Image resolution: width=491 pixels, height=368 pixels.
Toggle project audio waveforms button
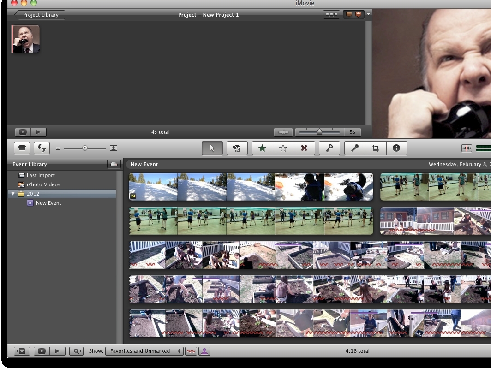click(283, 132)
